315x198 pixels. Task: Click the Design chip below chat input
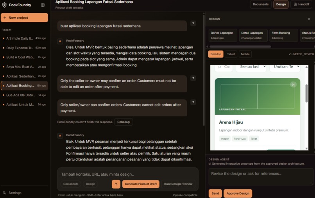90,184
